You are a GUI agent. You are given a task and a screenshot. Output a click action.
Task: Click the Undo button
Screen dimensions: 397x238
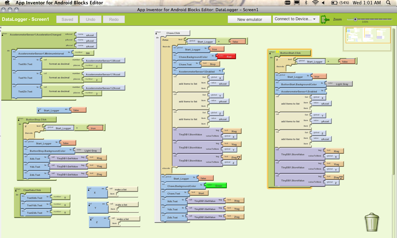click(x=91, y=19)
